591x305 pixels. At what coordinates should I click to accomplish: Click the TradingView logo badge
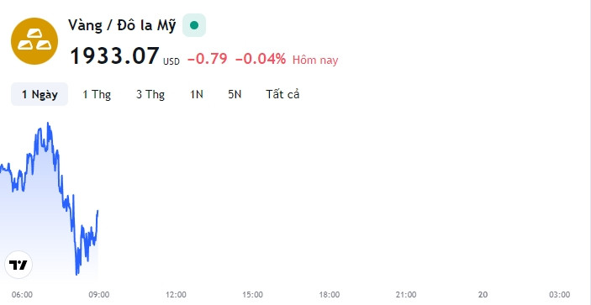pos(18,265)
